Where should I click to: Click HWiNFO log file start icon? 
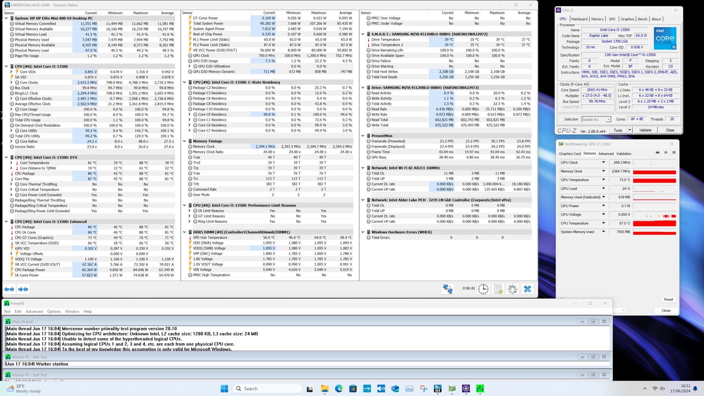[x=498, y=289]
